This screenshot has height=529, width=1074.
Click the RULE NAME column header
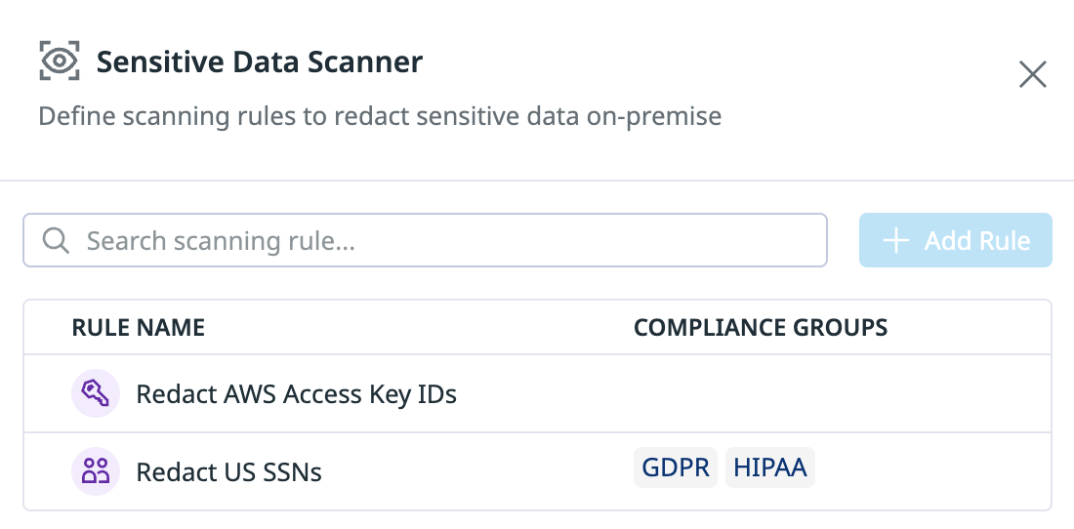coord(138,327)
